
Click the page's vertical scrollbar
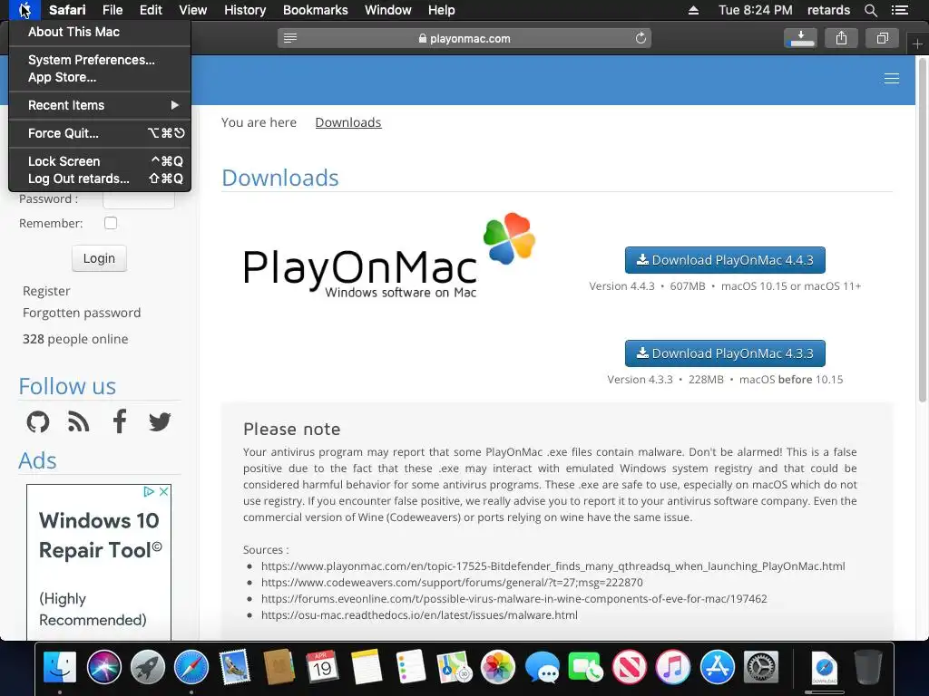923,230
